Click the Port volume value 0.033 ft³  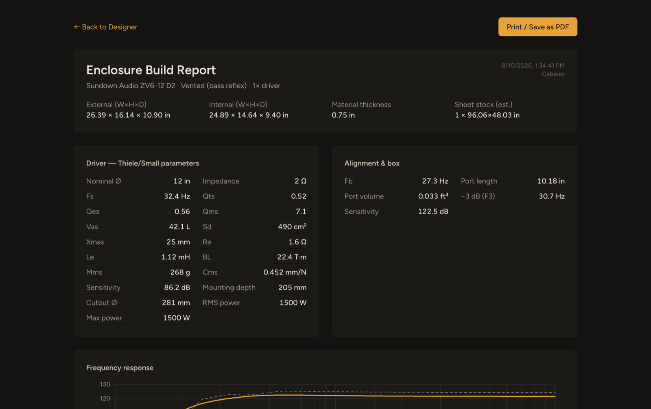point(433,196)
